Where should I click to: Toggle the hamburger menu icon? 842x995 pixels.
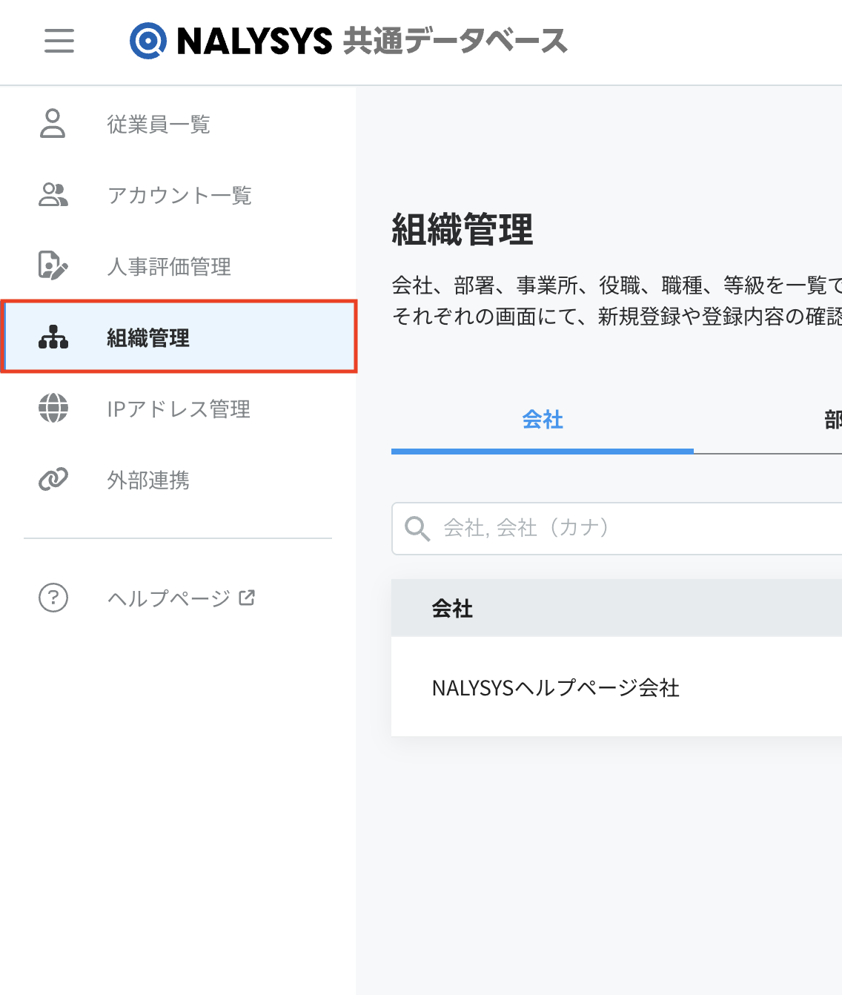click(x=59, y=41)
